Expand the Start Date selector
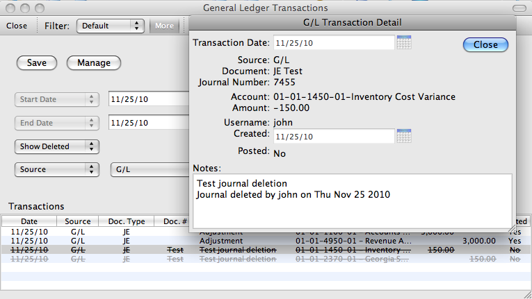The image size is (532, 299). tap(57, 99)
